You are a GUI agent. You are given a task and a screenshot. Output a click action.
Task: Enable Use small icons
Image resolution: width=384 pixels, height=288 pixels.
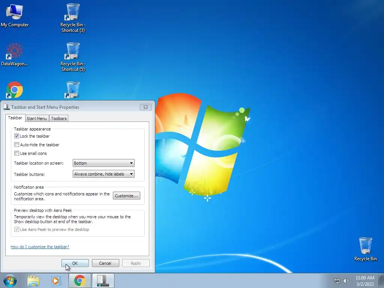click(16, 153)
